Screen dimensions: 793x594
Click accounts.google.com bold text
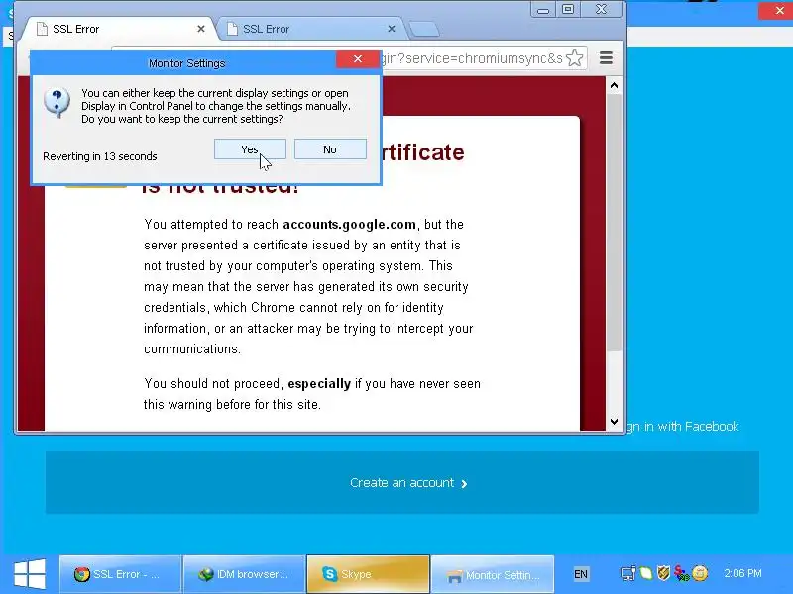pyautogui.click(x=350, y=225)
